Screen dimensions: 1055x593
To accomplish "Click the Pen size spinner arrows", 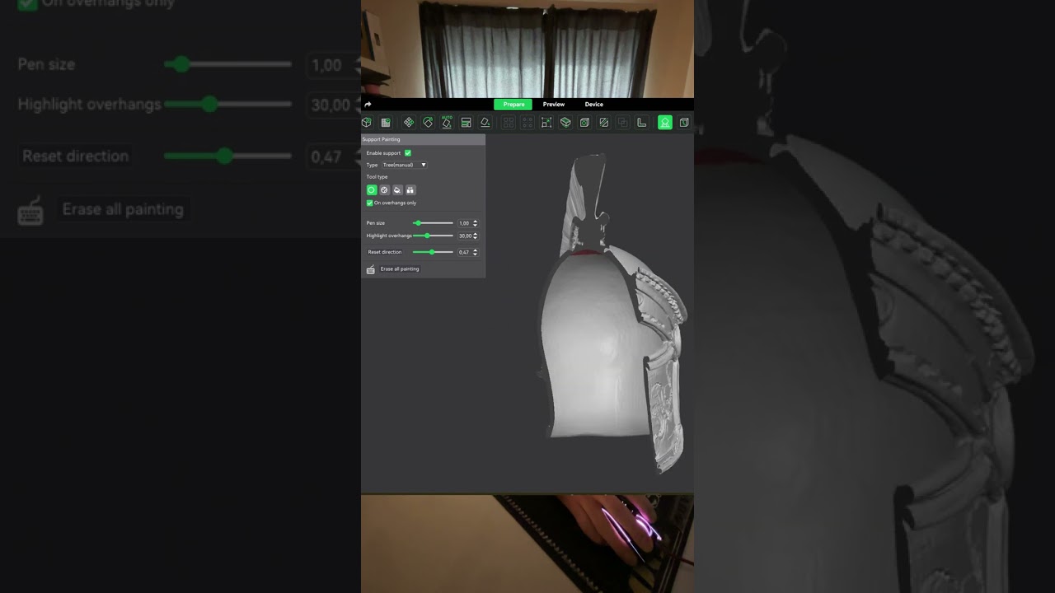I will coord(475,223).
